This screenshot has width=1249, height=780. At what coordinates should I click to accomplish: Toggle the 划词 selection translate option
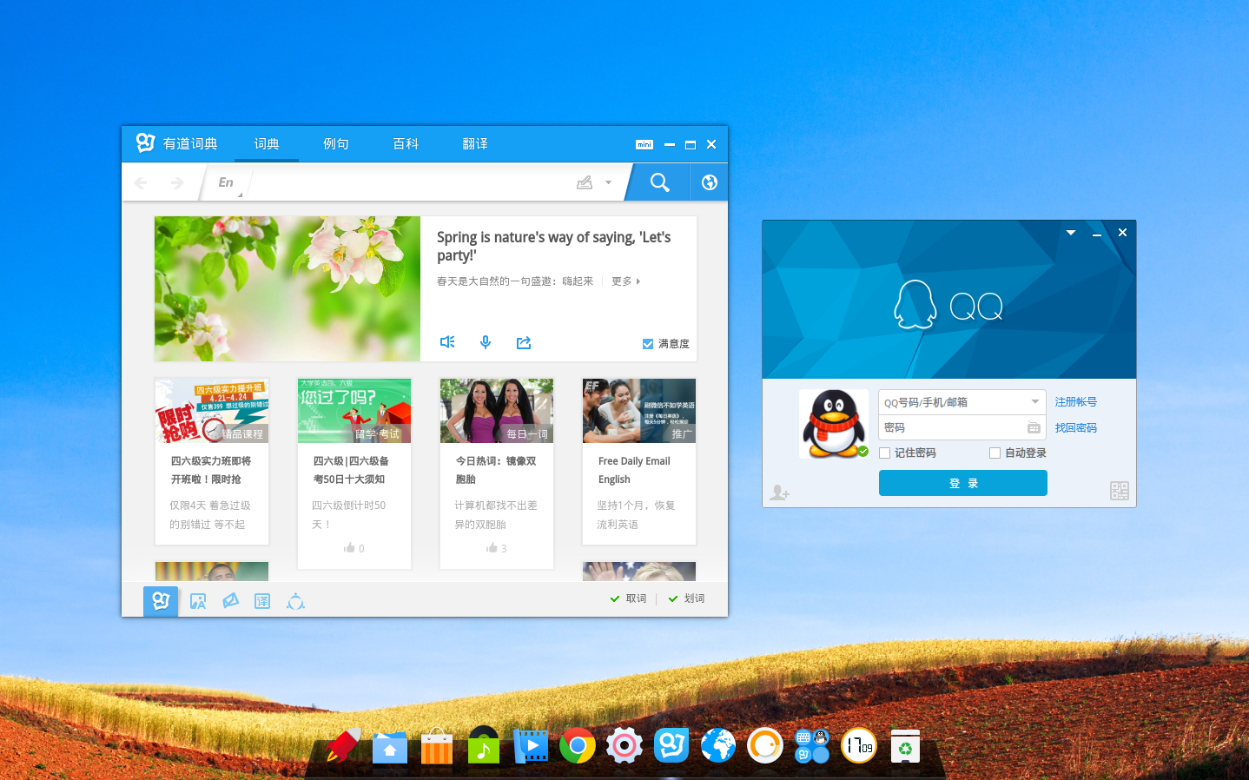(686, 598)
